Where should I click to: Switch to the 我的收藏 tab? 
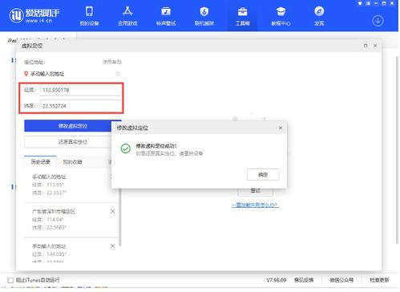click(x=72, y=162)
